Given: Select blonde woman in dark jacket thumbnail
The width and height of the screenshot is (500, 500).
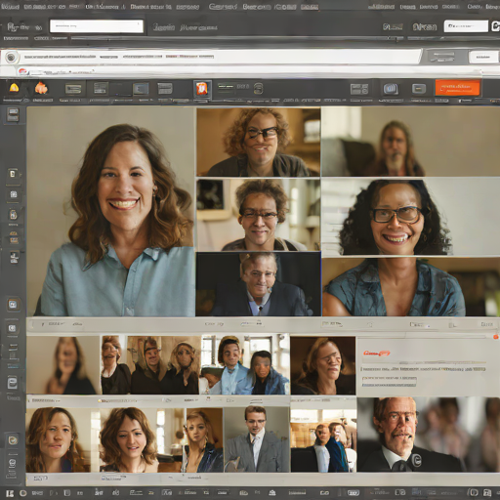Looking at the screenshot, I should pyautogui.click(x=204, y=440).
